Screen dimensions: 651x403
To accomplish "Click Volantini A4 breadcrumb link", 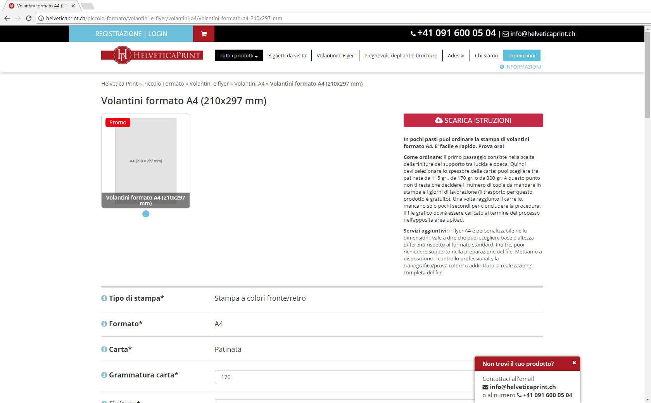I will coord(249,84).
